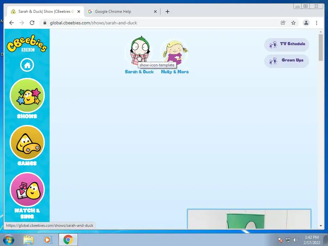Switch to Sarah & Duck tab
Viewport: 328px width, 246px height.
(45, 12)
